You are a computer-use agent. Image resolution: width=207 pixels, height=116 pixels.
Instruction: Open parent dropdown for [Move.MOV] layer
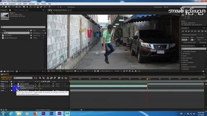[60, 84]
